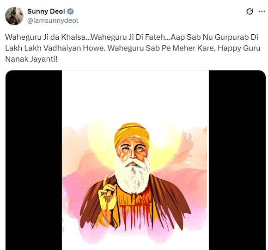Screen dimensions: 268x250
Task: Visit the @iamsunnydeol handle
Action: point(53,20)
